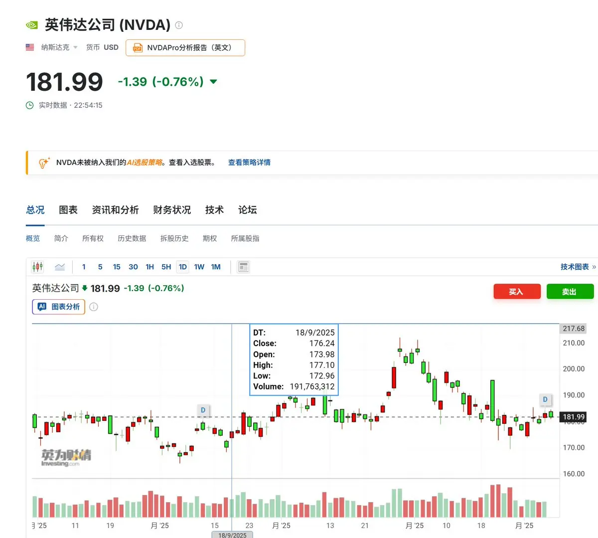The height and width of the screenshot is (538, 598).
Task: Open NVDAPro分析报告 PDF button
Action: [185, 48]
